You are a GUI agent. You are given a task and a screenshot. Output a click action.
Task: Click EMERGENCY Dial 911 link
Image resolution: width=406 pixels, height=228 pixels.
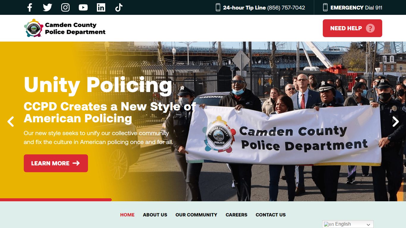click(x=356, y=8)
